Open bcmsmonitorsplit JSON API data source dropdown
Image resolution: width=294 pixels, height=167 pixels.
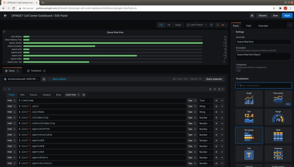[21, 79]
